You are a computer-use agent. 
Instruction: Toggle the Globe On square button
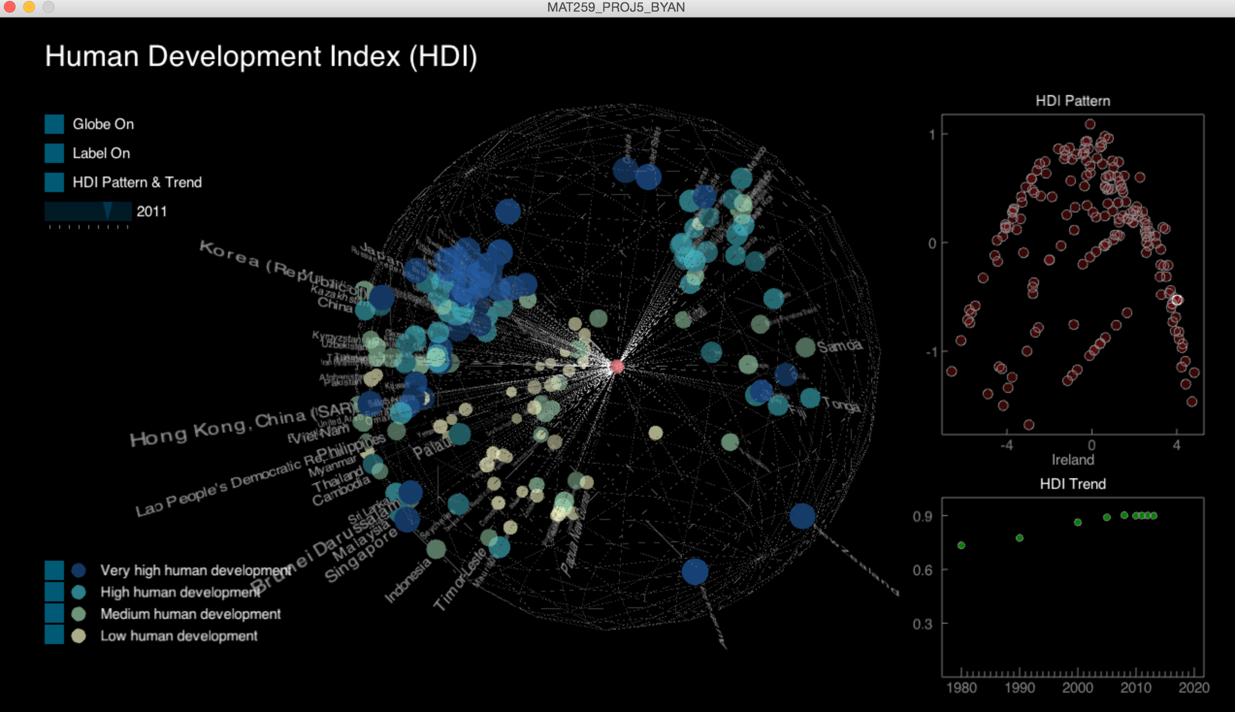pyautogui.click(x=54, y=124)
